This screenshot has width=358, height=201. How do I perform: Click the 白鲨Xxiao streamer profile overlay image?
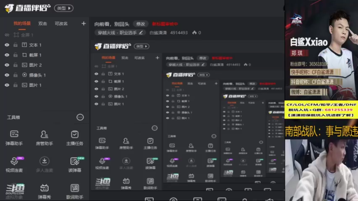click(x=321, y=50)
